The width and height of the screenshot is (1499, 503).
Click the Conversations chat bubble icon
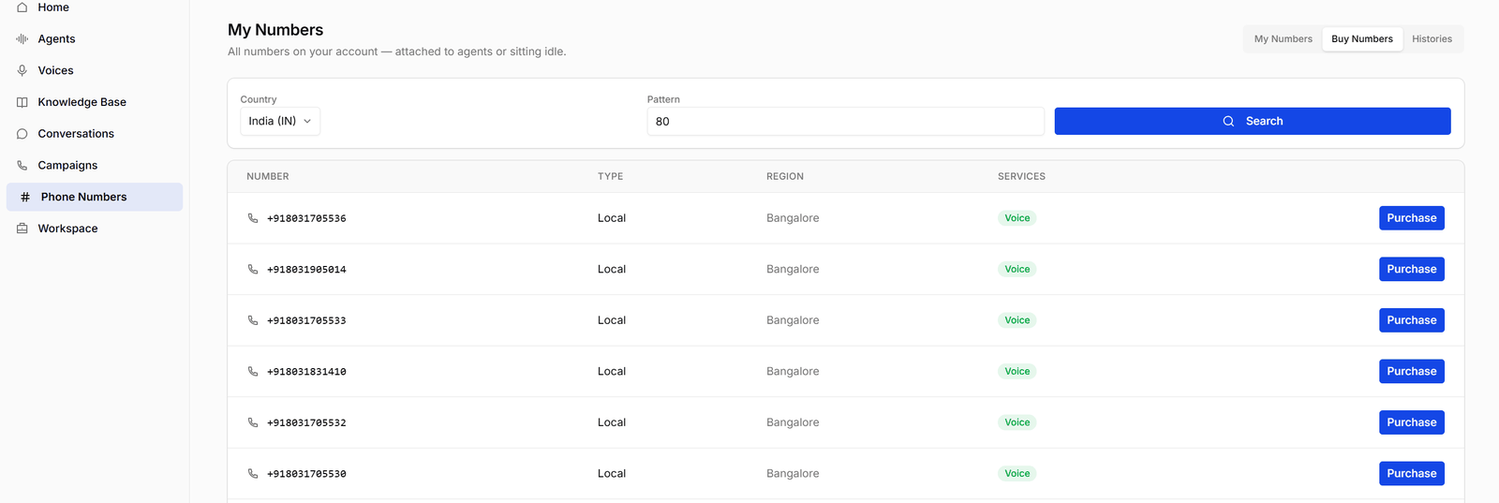22,134
